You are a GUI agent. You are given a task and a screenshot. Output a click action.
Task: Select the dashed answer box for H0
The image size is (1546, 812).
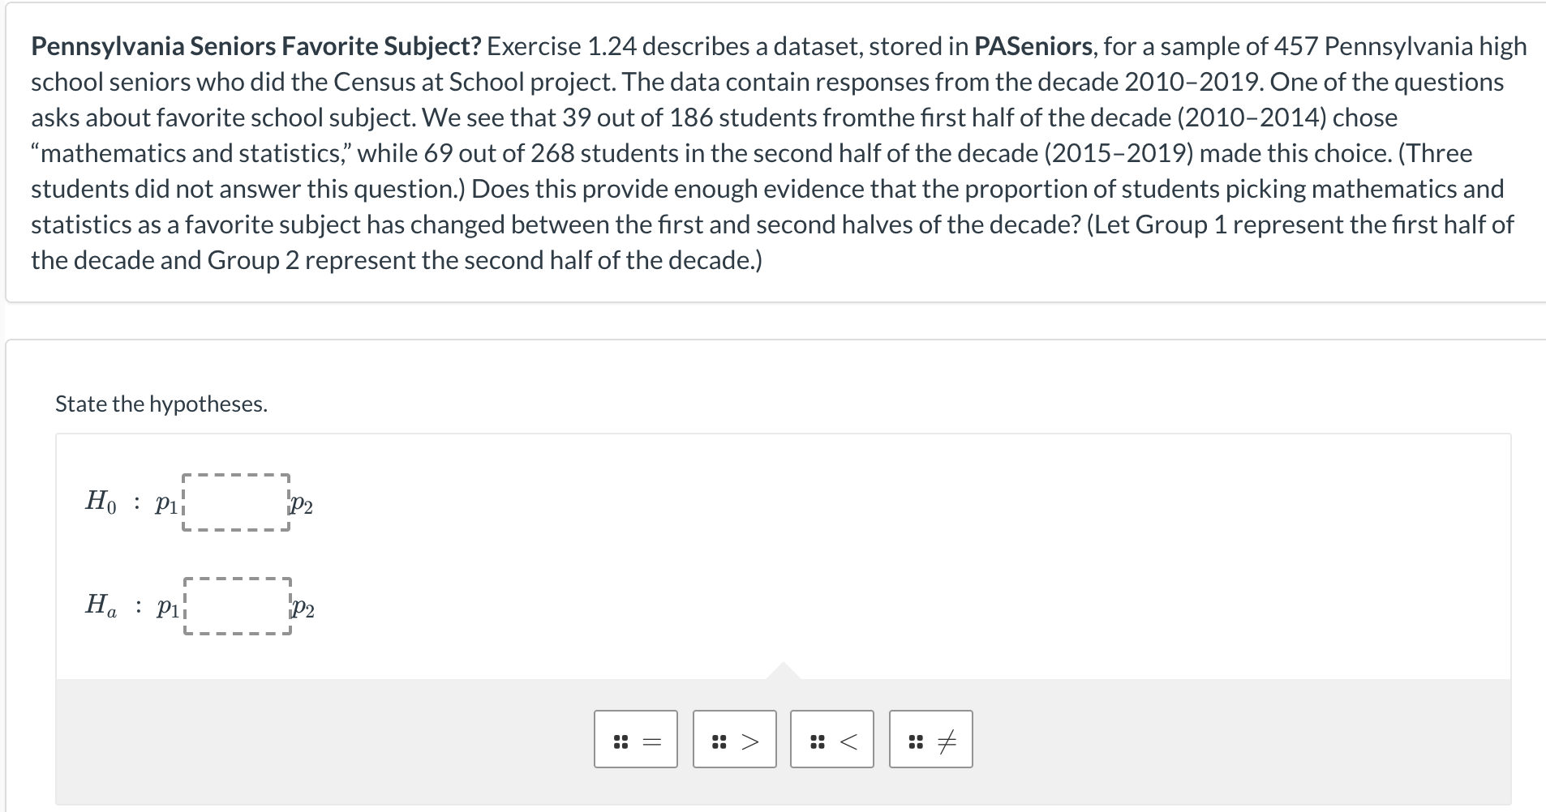coord(235,502)
